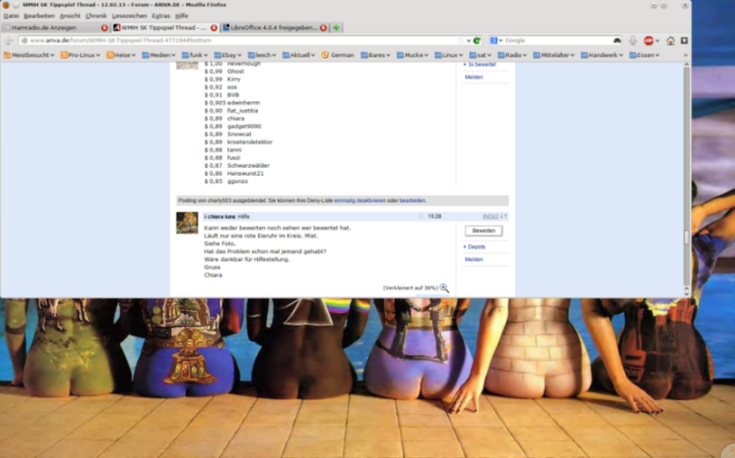Expand the Linux bookmarks folder
This screenshot has height=458, width=735.
point(449,55)
